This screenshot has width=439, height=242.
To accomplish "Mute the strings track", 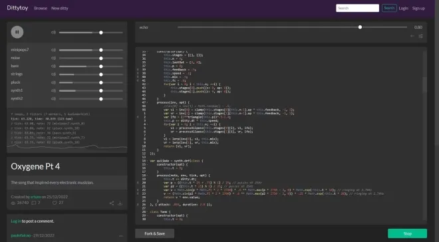I will (53, 74).
